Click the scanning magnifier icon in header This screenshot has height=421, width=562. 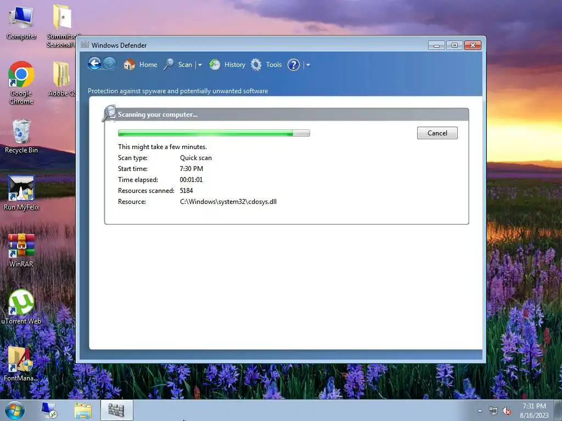click(109, 113)
